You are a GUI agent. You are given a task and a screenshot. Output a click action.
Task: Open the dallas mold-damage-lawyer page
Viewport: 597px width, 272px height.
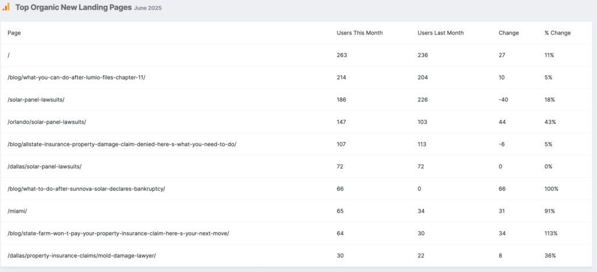coord(82,256)
